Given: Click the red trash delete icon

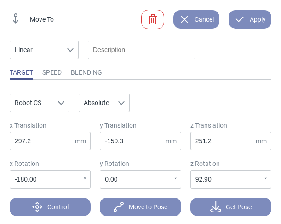Looking at the screenshot, I should pos(153,19).
